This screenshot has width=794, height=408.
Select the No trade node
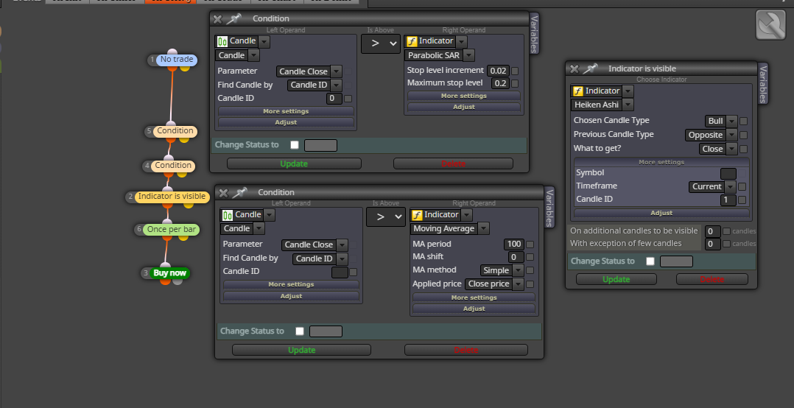[x=176, y=60]
